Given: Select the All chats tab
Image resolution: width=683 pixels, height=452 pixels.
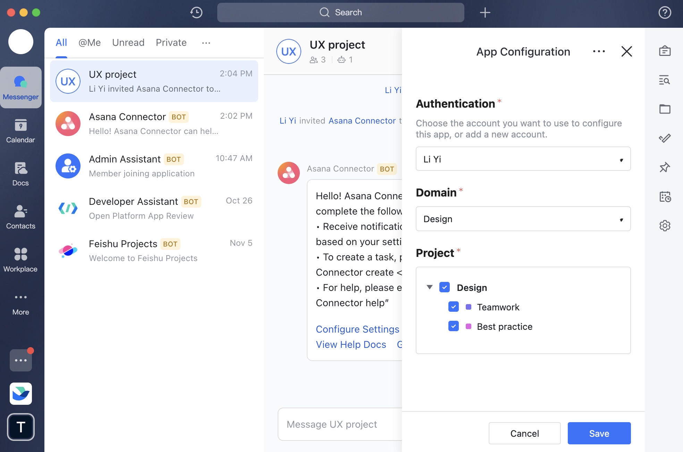Looking at the screenshot, I should [x=61, y=42].
